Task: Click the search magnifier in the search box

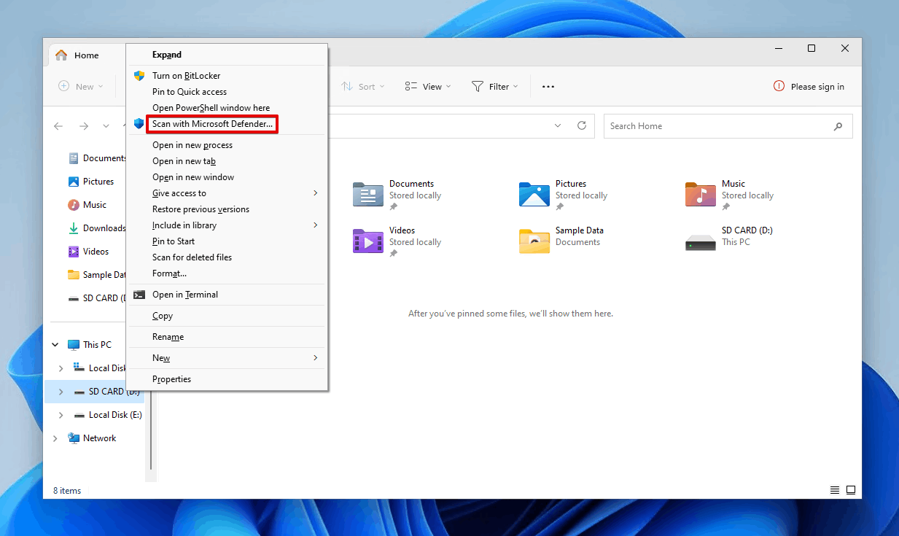Action: 837,125
